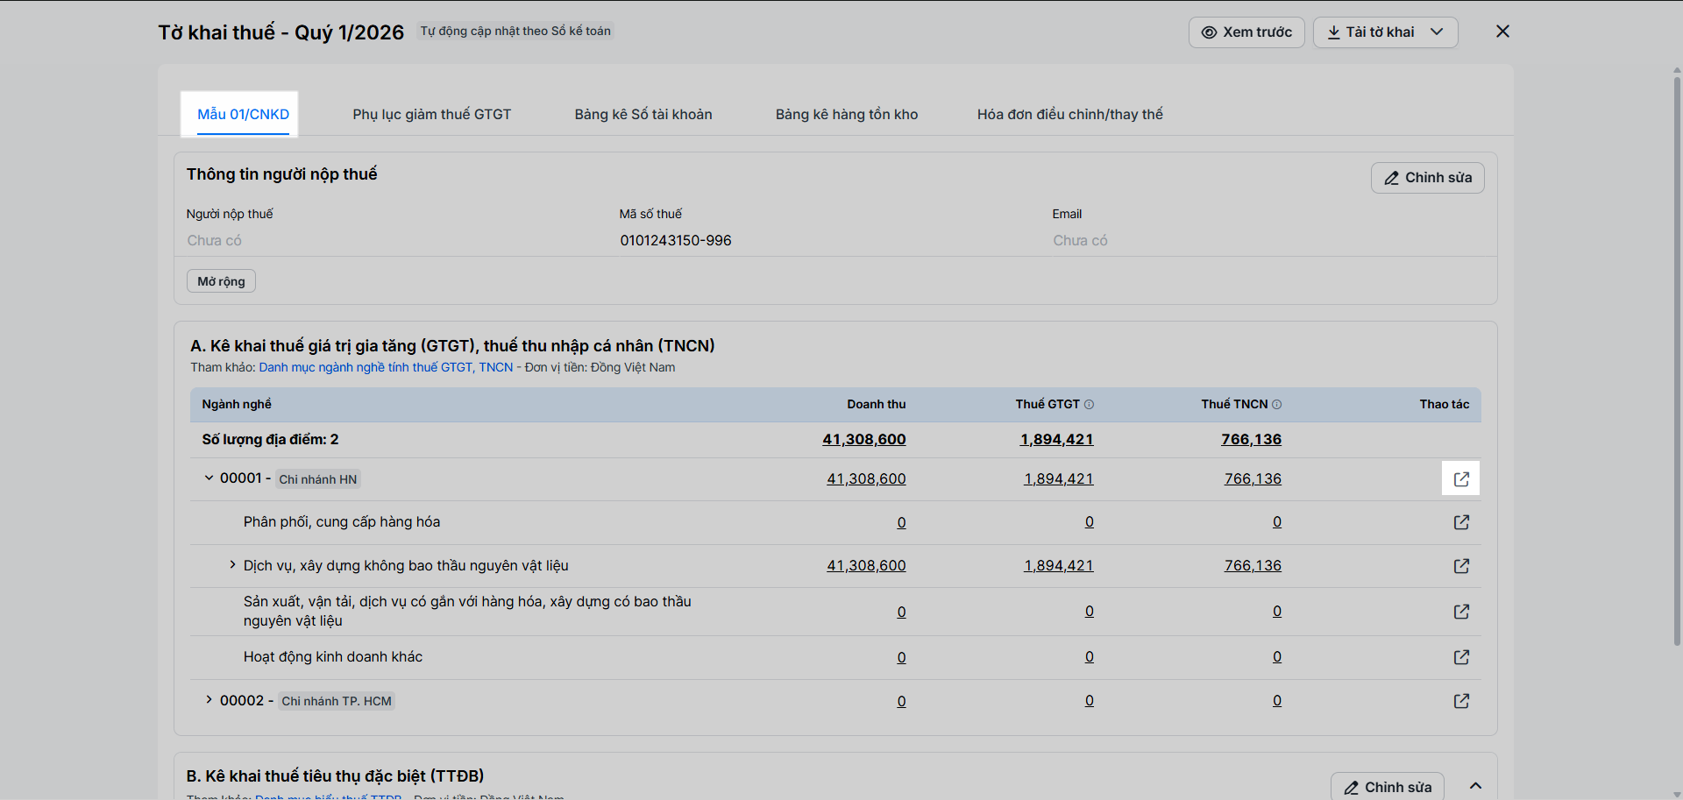Collapse section B thuế tiêu thụ đặc biệt
The image size is (1683, 800).
tap(1476, 786)
